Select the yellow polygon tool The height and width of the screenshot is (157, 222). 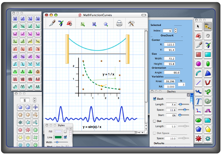pos(208,129)
